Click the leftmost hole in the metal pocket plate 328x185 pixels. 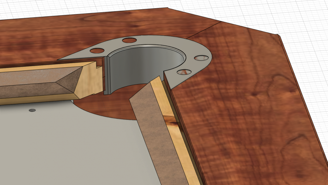[97, 50]
